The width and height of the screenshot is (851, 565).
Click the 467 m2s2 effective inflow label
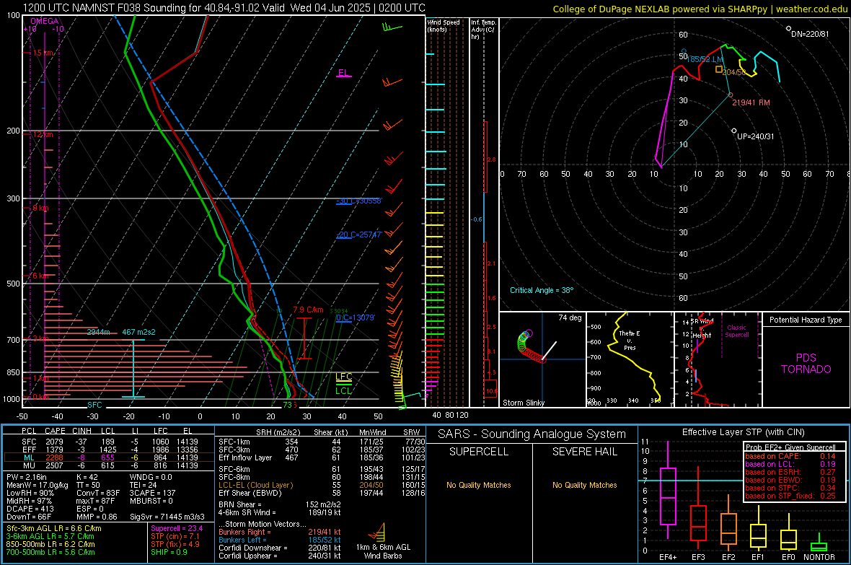point(138,332)
